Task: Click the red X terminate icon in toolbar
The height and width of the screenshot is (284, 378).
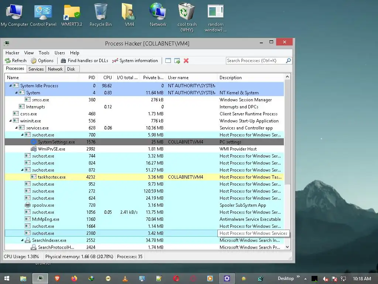Action: click(186, 61)
